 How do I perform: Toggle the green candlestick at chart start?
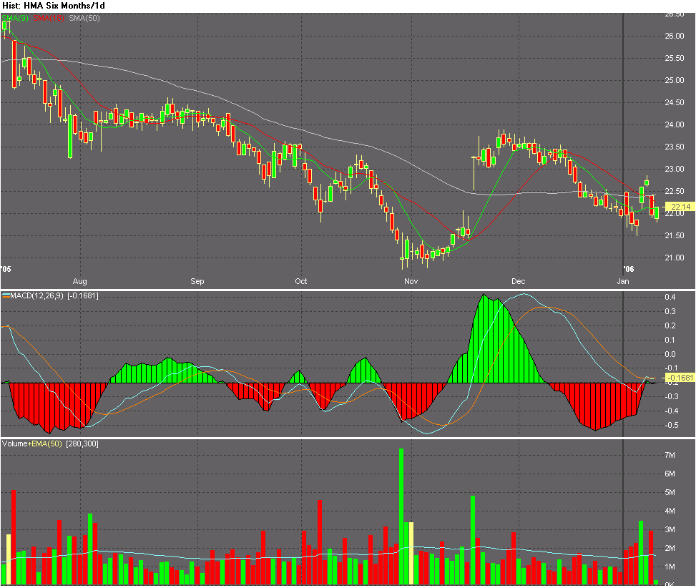(5, 25)
